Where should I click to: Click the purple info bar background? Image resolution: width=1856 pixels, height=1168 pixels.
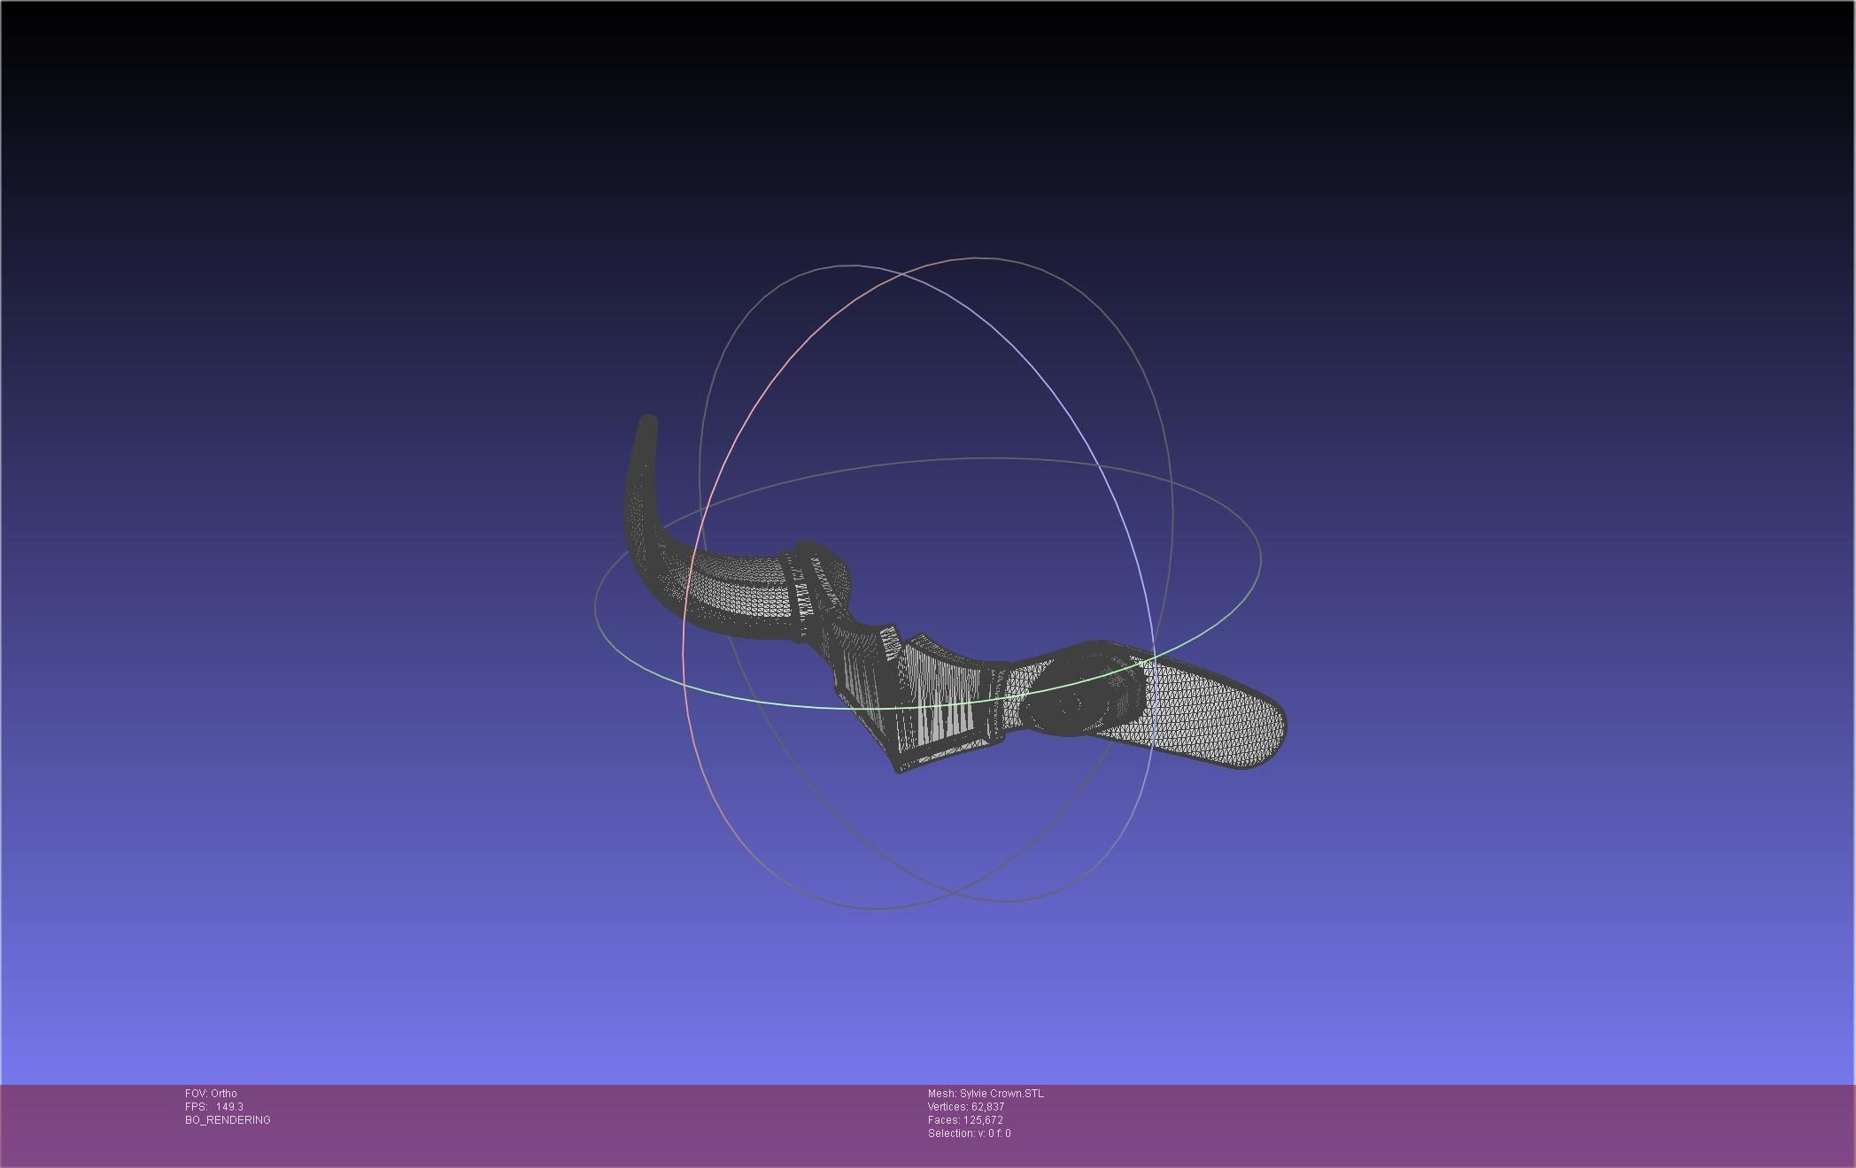[1417, 1128]
